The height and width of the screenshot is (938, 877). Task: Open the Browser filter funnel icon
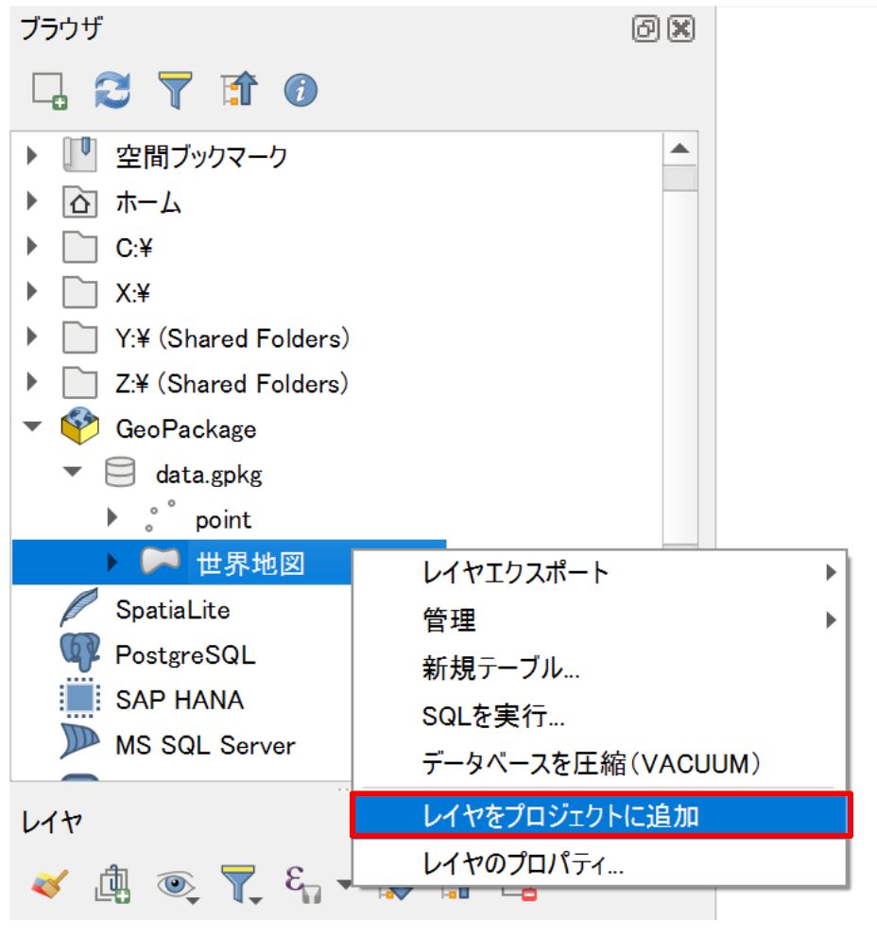[x=175, y=91]
